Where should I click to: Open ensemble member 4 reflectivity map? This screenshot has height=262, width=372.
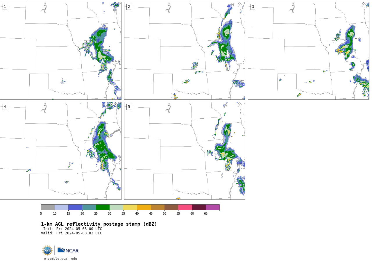(61, 151)
